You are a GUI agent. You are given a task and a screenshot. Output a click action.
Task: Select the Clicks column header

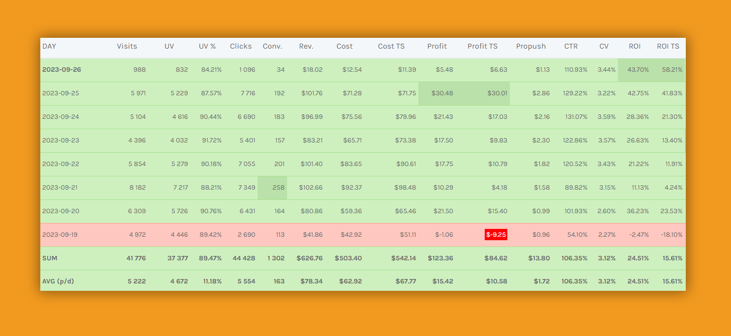240,46
